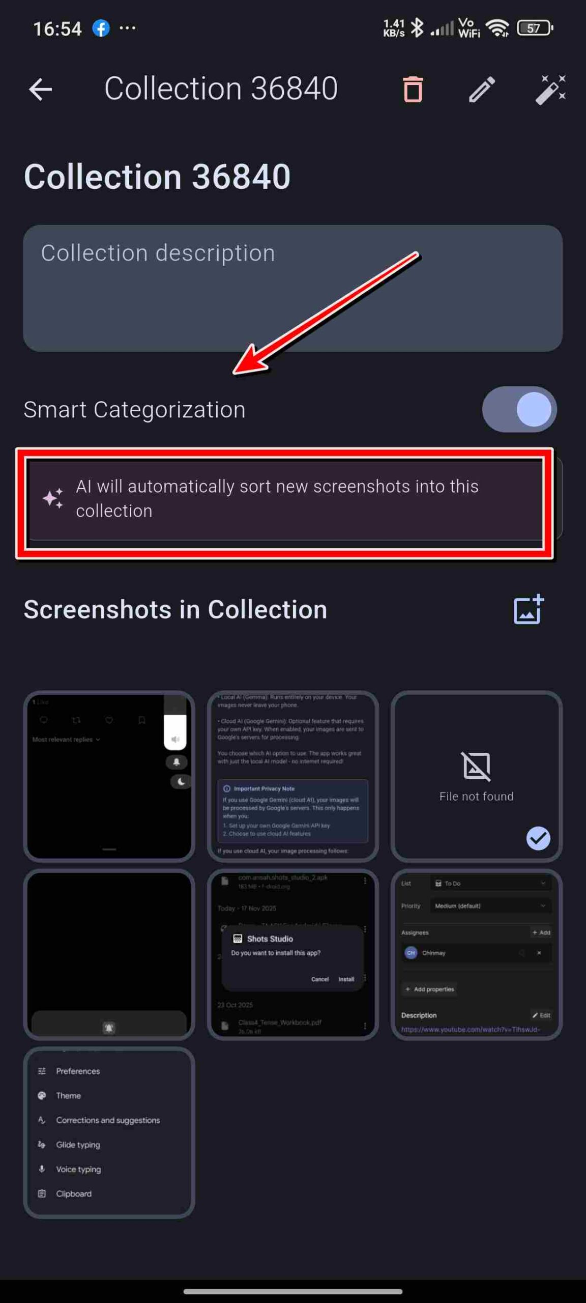Open the Preferences menu screenshot thumbnail
The height and width of the screenshot is (1303, 586).
tap(109, 1132)
